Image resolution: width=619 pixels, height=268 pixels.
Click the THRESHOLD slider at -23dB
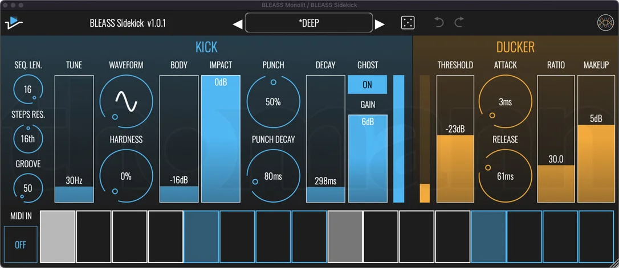pyautogui.click(x=455, y=139)
